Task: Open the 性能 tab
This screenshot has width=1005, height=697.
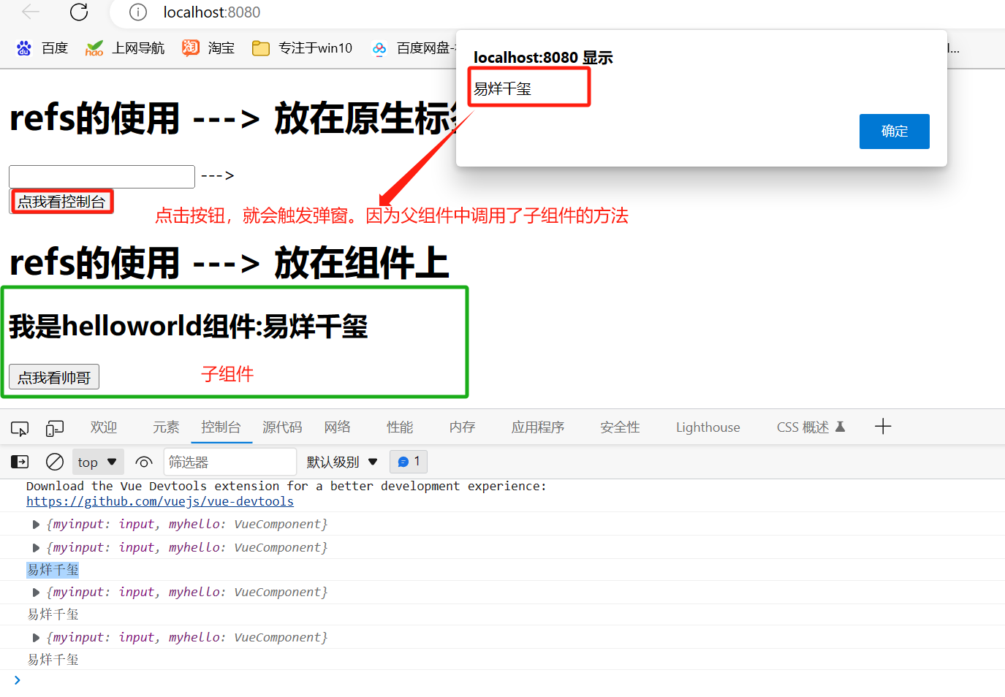Action: point(400,427)
